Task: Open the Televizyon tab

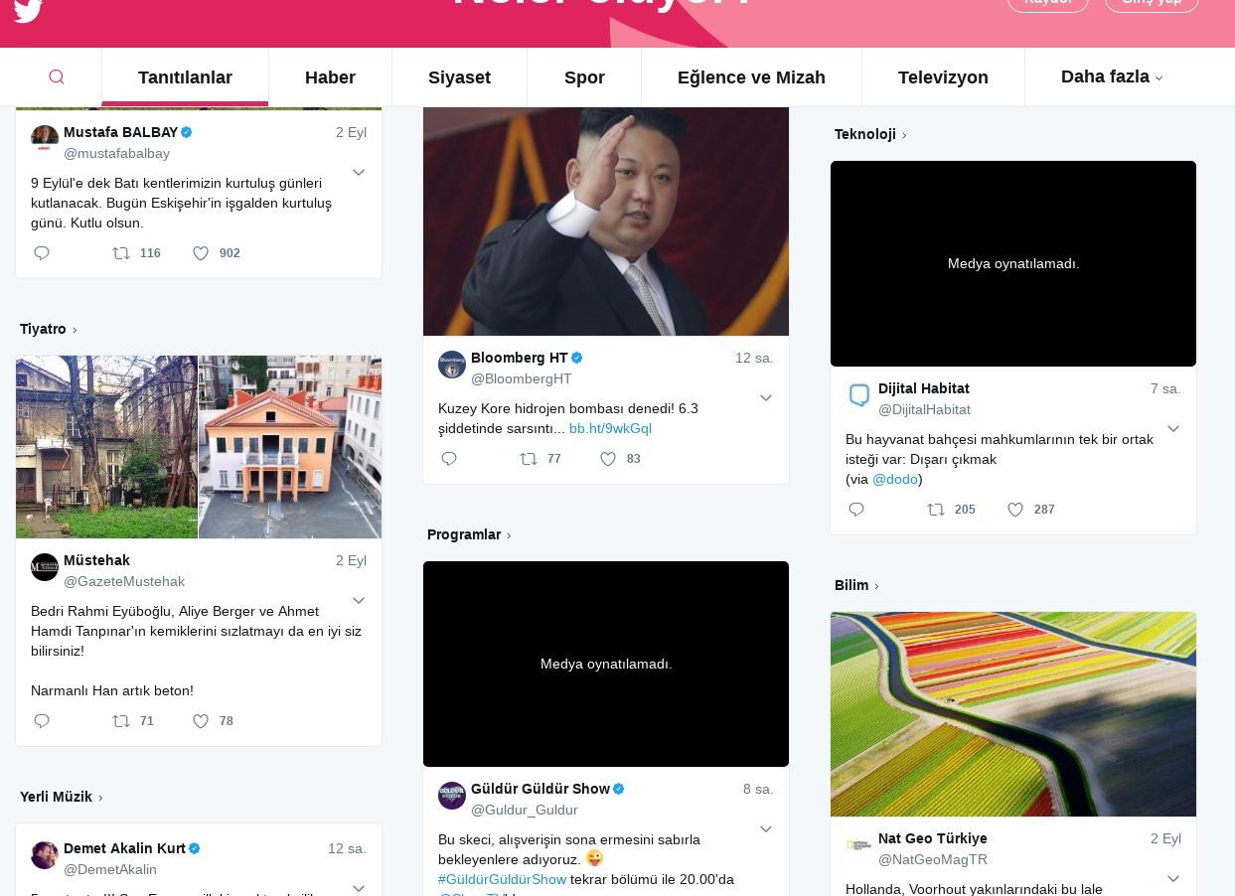Action: (943, 77)
